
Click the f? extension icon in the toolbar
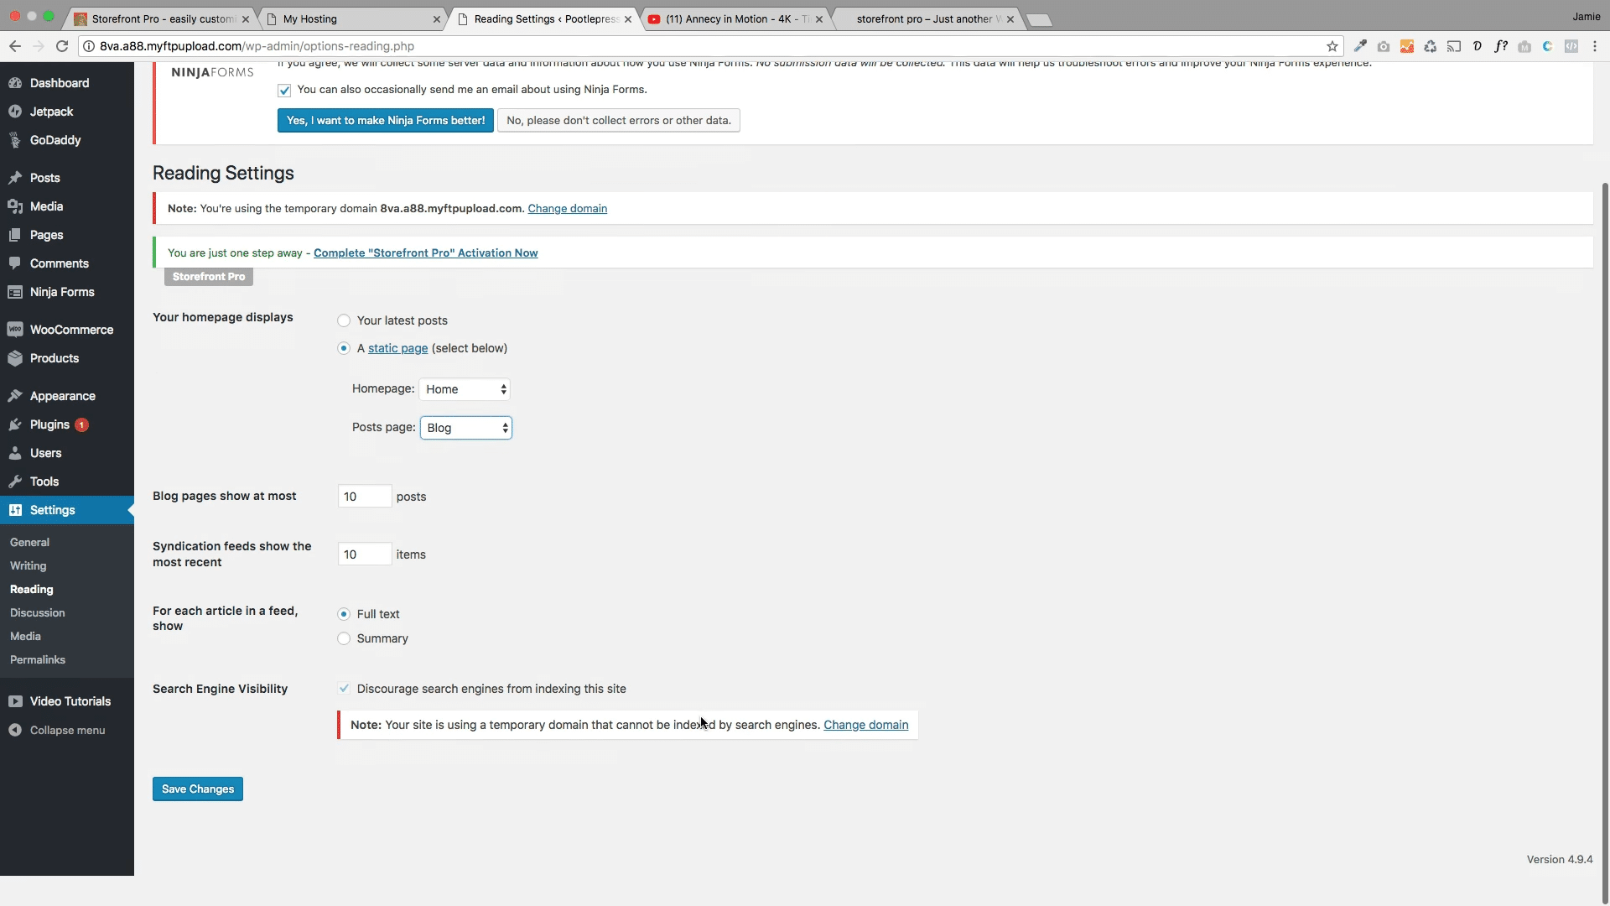(x=1501, y=46)
